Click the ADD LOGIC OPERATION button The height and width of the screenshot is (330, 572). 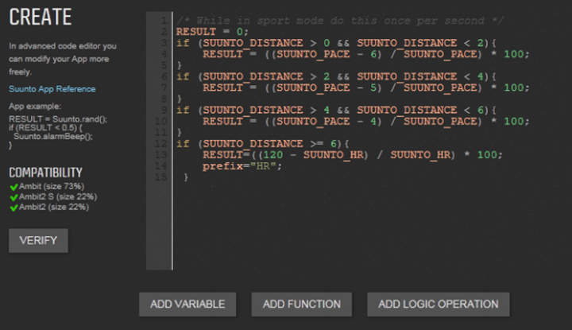(x=438, y=304)
